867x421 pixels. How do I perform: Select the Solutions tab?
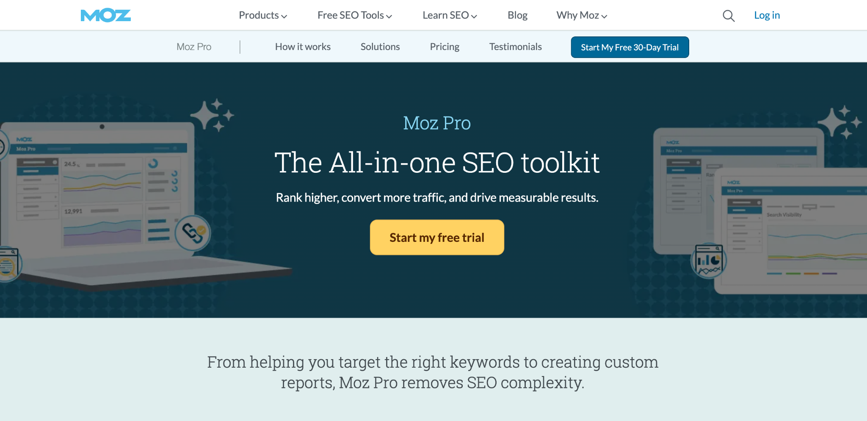tap(380, 47)
